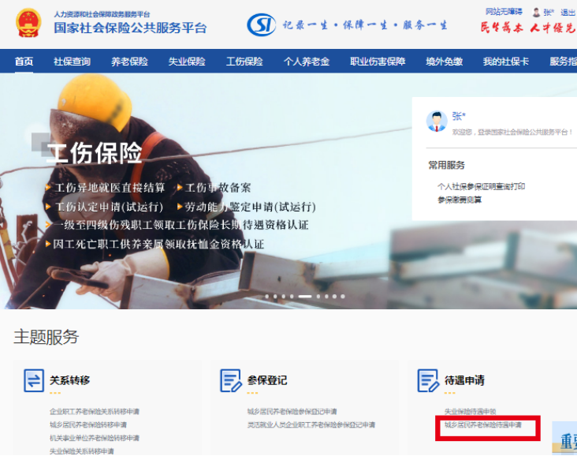Select 养老保险 in the navigation bar
This screenshot has width=577, height=456.
129,62
